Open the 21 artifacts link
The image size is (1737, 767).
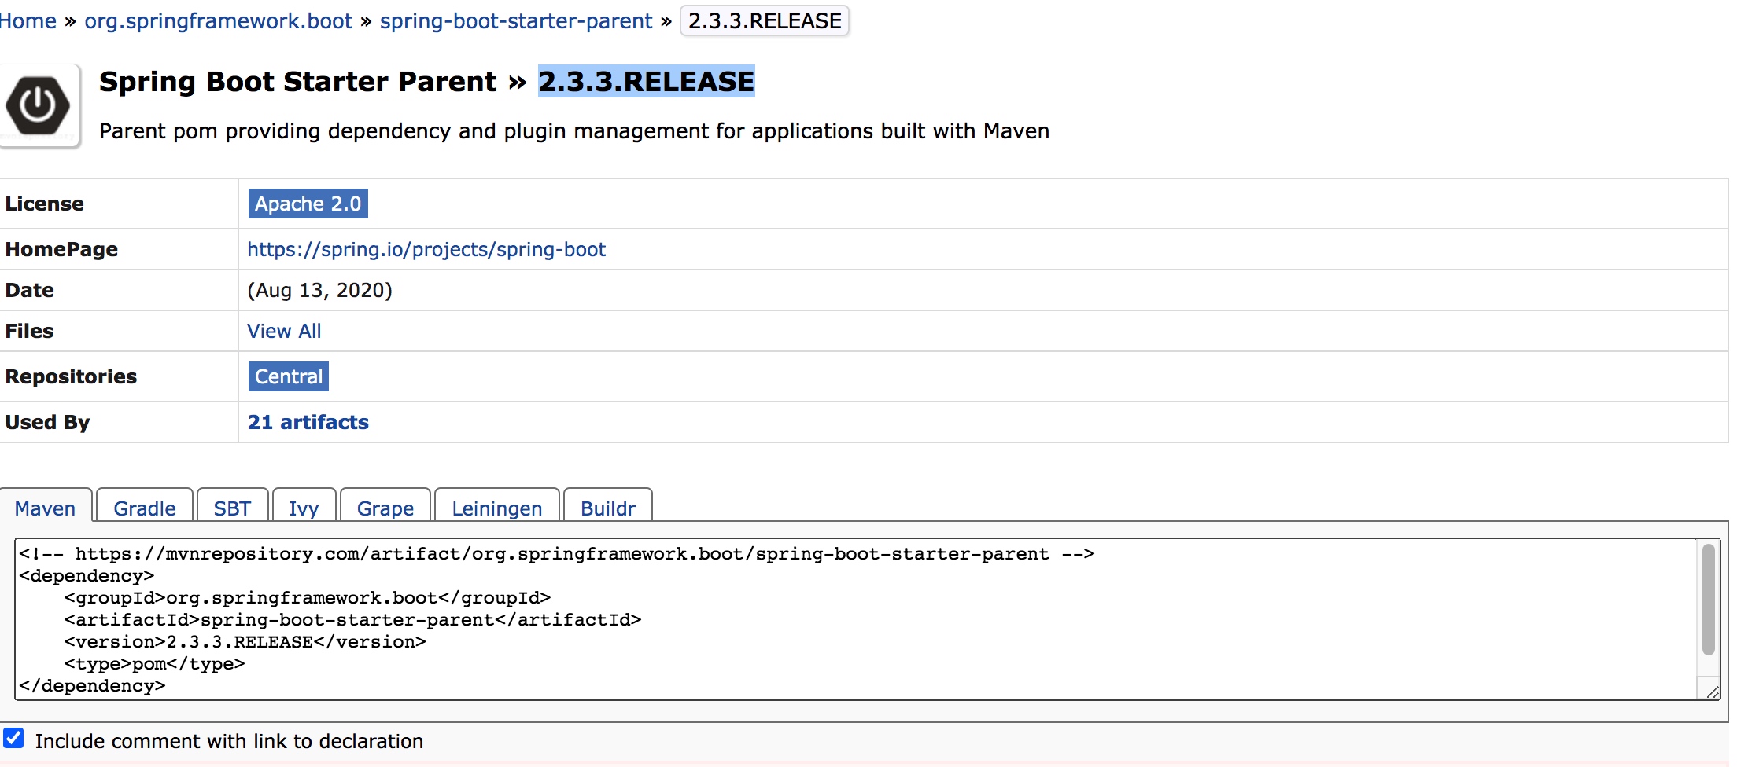pos(308,422)
